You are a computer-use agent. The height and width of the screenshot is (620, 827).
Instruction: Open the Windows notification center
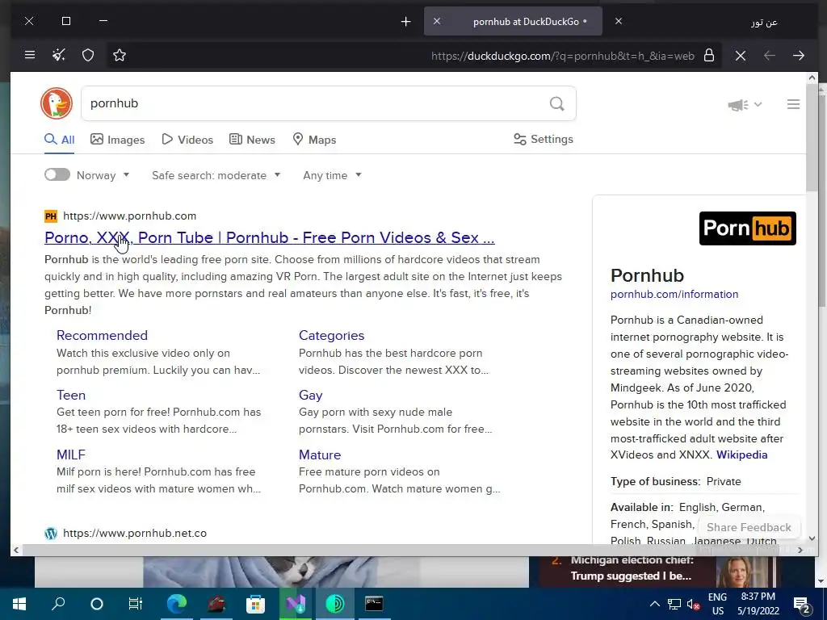(802, 605)
